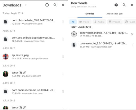The width and height of the screenshot is (136, 110).
Task: Select the All filter chip
Action: [73, 22]
